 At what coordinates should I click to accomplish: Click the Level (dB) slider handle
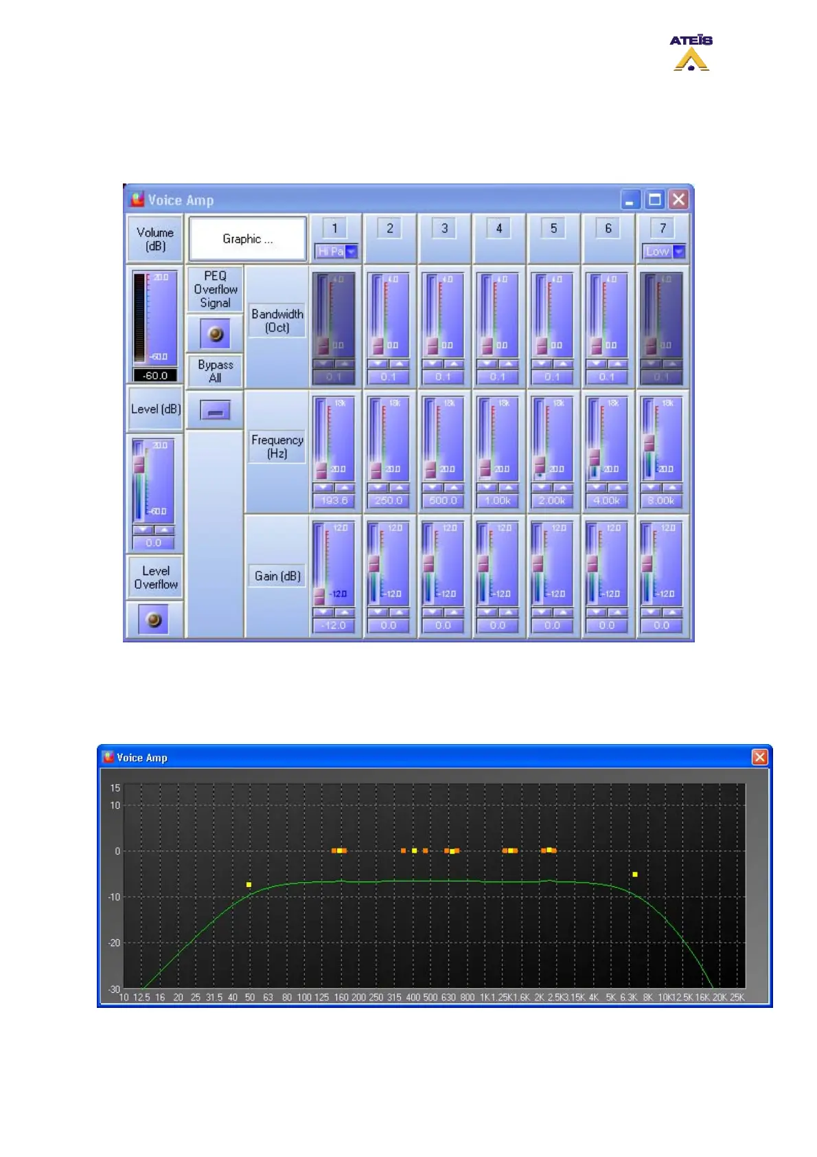pos(139,464)
